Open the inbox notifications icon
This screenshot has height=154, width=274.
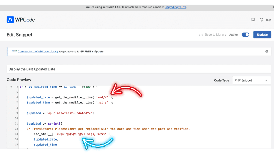coord(253,20)
